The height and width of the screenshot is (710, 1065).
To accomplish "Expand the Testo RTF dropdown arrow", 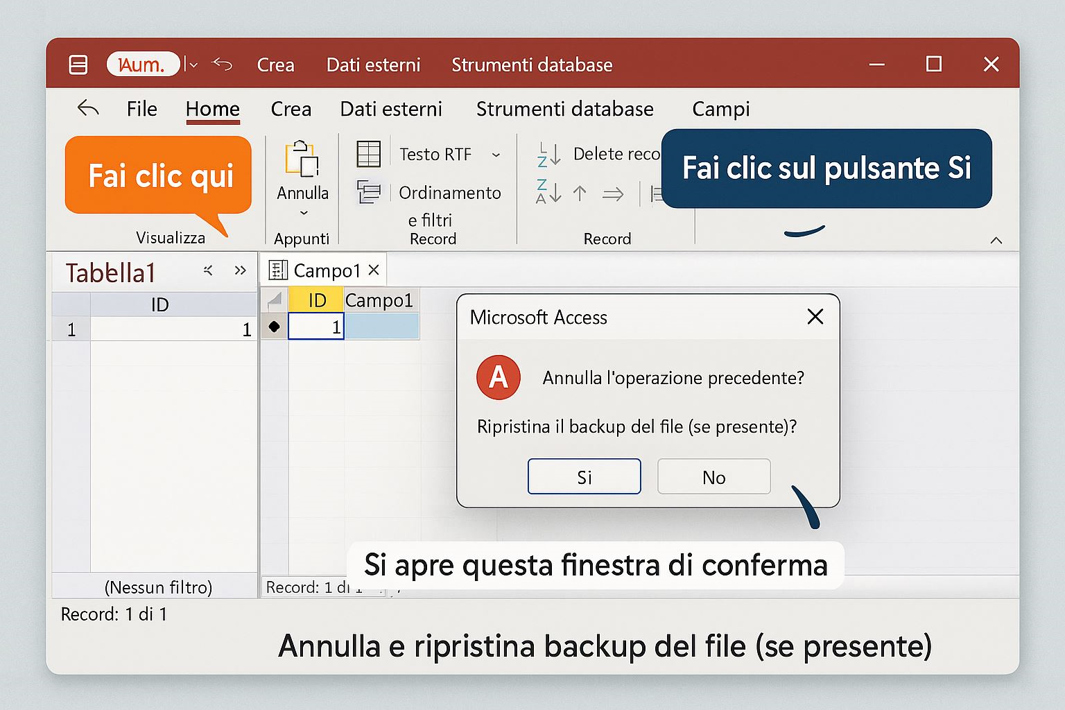I will [496, 155].
